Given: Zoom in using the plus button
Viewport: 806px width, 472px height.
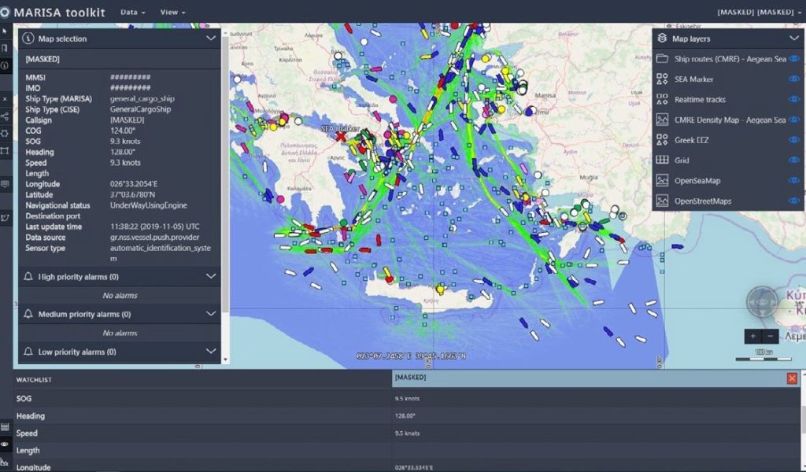Looking at the screenshot, I should (752, 336).
